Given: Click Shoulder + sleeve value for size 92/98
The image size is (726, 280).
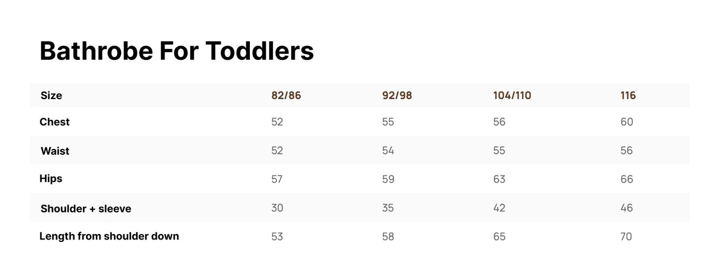Looking at the screenshot, I should (x=388, y=208).
